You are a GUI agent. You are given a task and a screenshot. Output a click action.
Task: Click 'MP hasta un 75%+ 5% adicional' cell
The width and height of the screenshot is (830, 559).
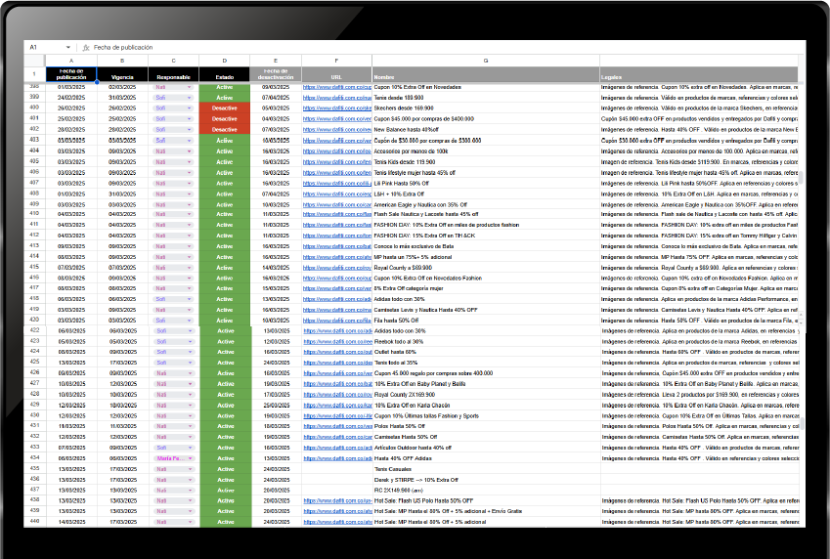(486, 257)
